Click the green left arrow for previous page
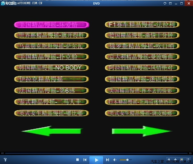This screenshot has height=164, width=193. [x=52, y=131]
